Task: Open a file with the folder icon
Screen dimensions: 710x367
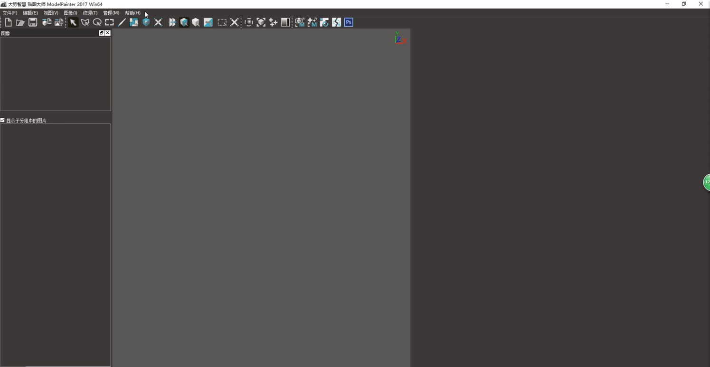Action: click(x=20, y=22)
